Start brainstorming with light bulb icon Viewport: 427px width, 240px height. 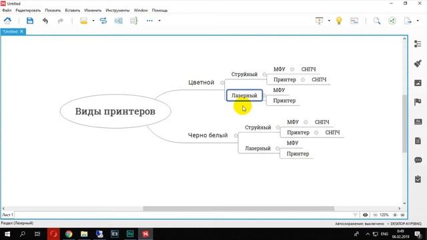339,21
